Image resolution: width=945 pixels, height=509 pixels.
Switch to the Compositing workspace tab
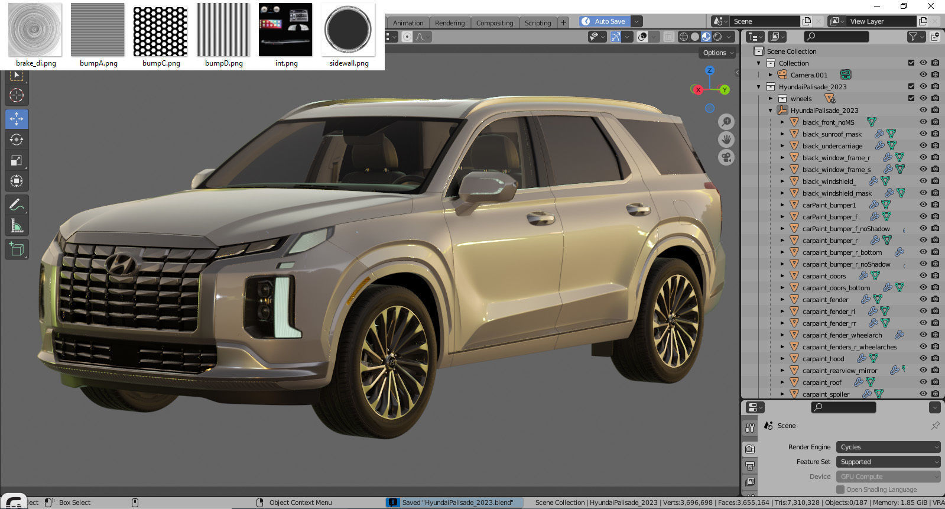[495, 23]
